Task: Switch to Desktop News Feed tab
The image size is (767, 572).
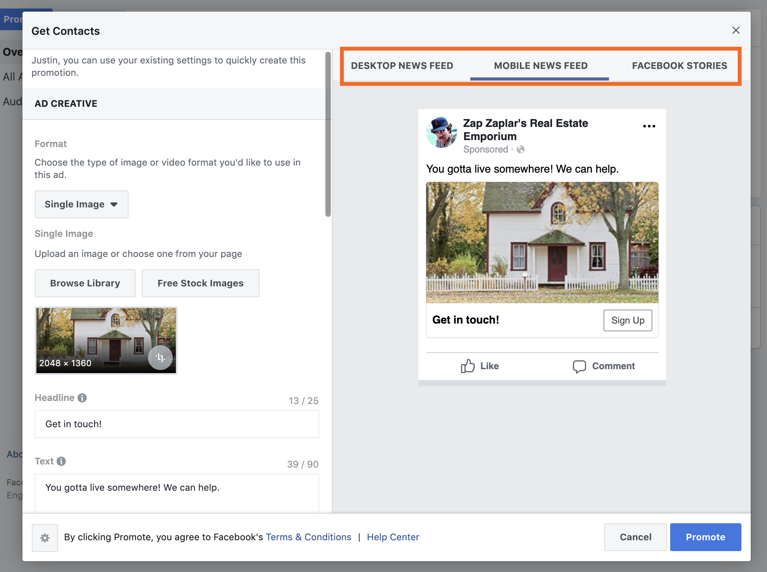Action: tap(402, 66)
